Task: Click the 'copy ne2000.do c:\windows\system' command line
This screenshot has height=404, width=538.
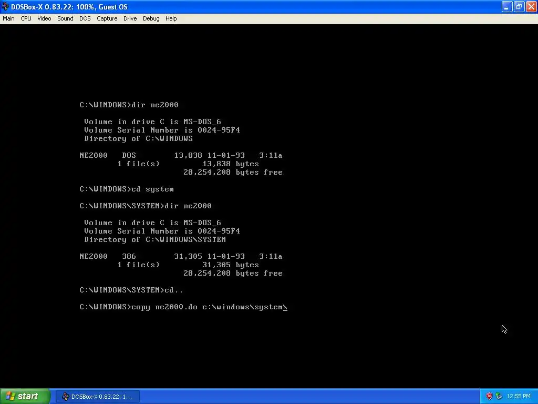Action: 183,307
